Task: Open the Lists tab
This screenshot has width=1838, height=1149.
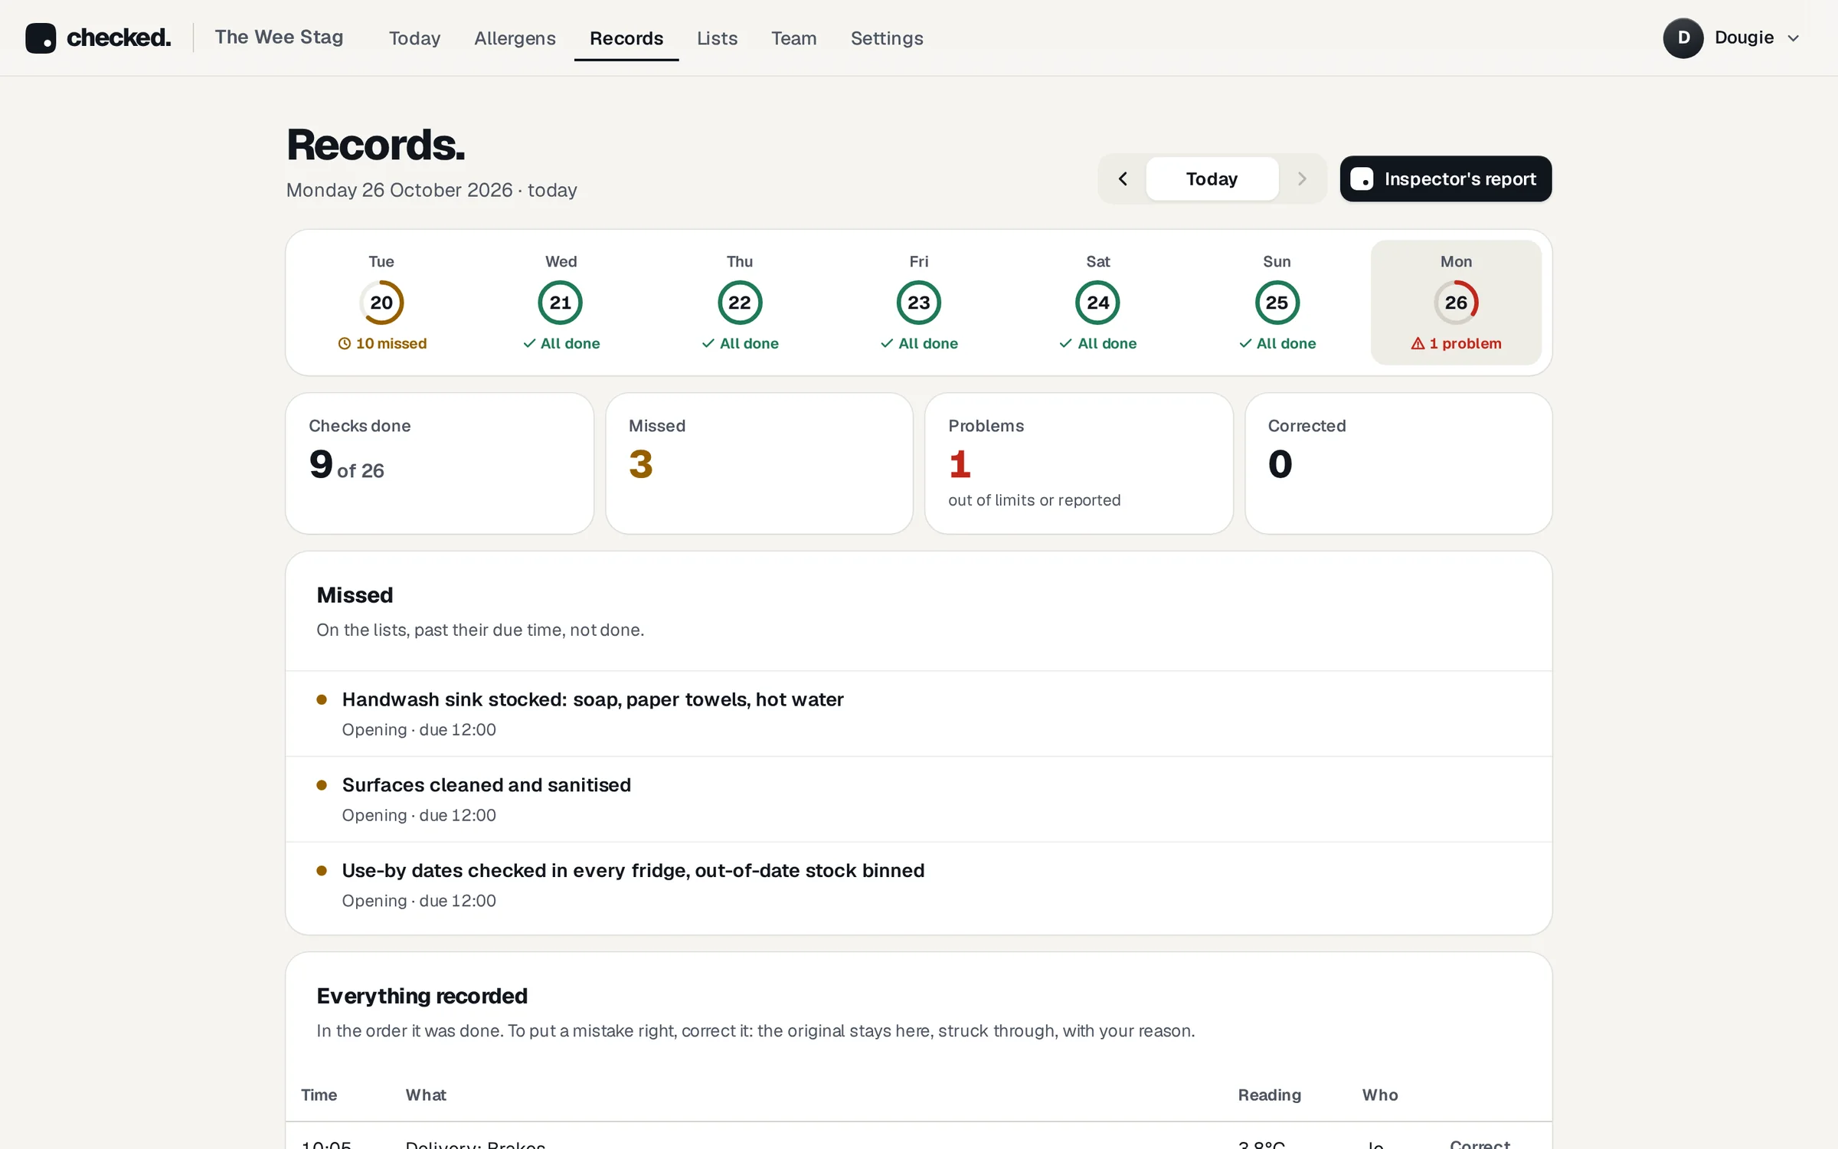Action: click(x=717, y=38)
